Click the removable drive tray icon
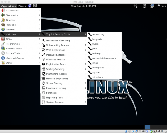The image size is (167, 133). click(144, 6)
